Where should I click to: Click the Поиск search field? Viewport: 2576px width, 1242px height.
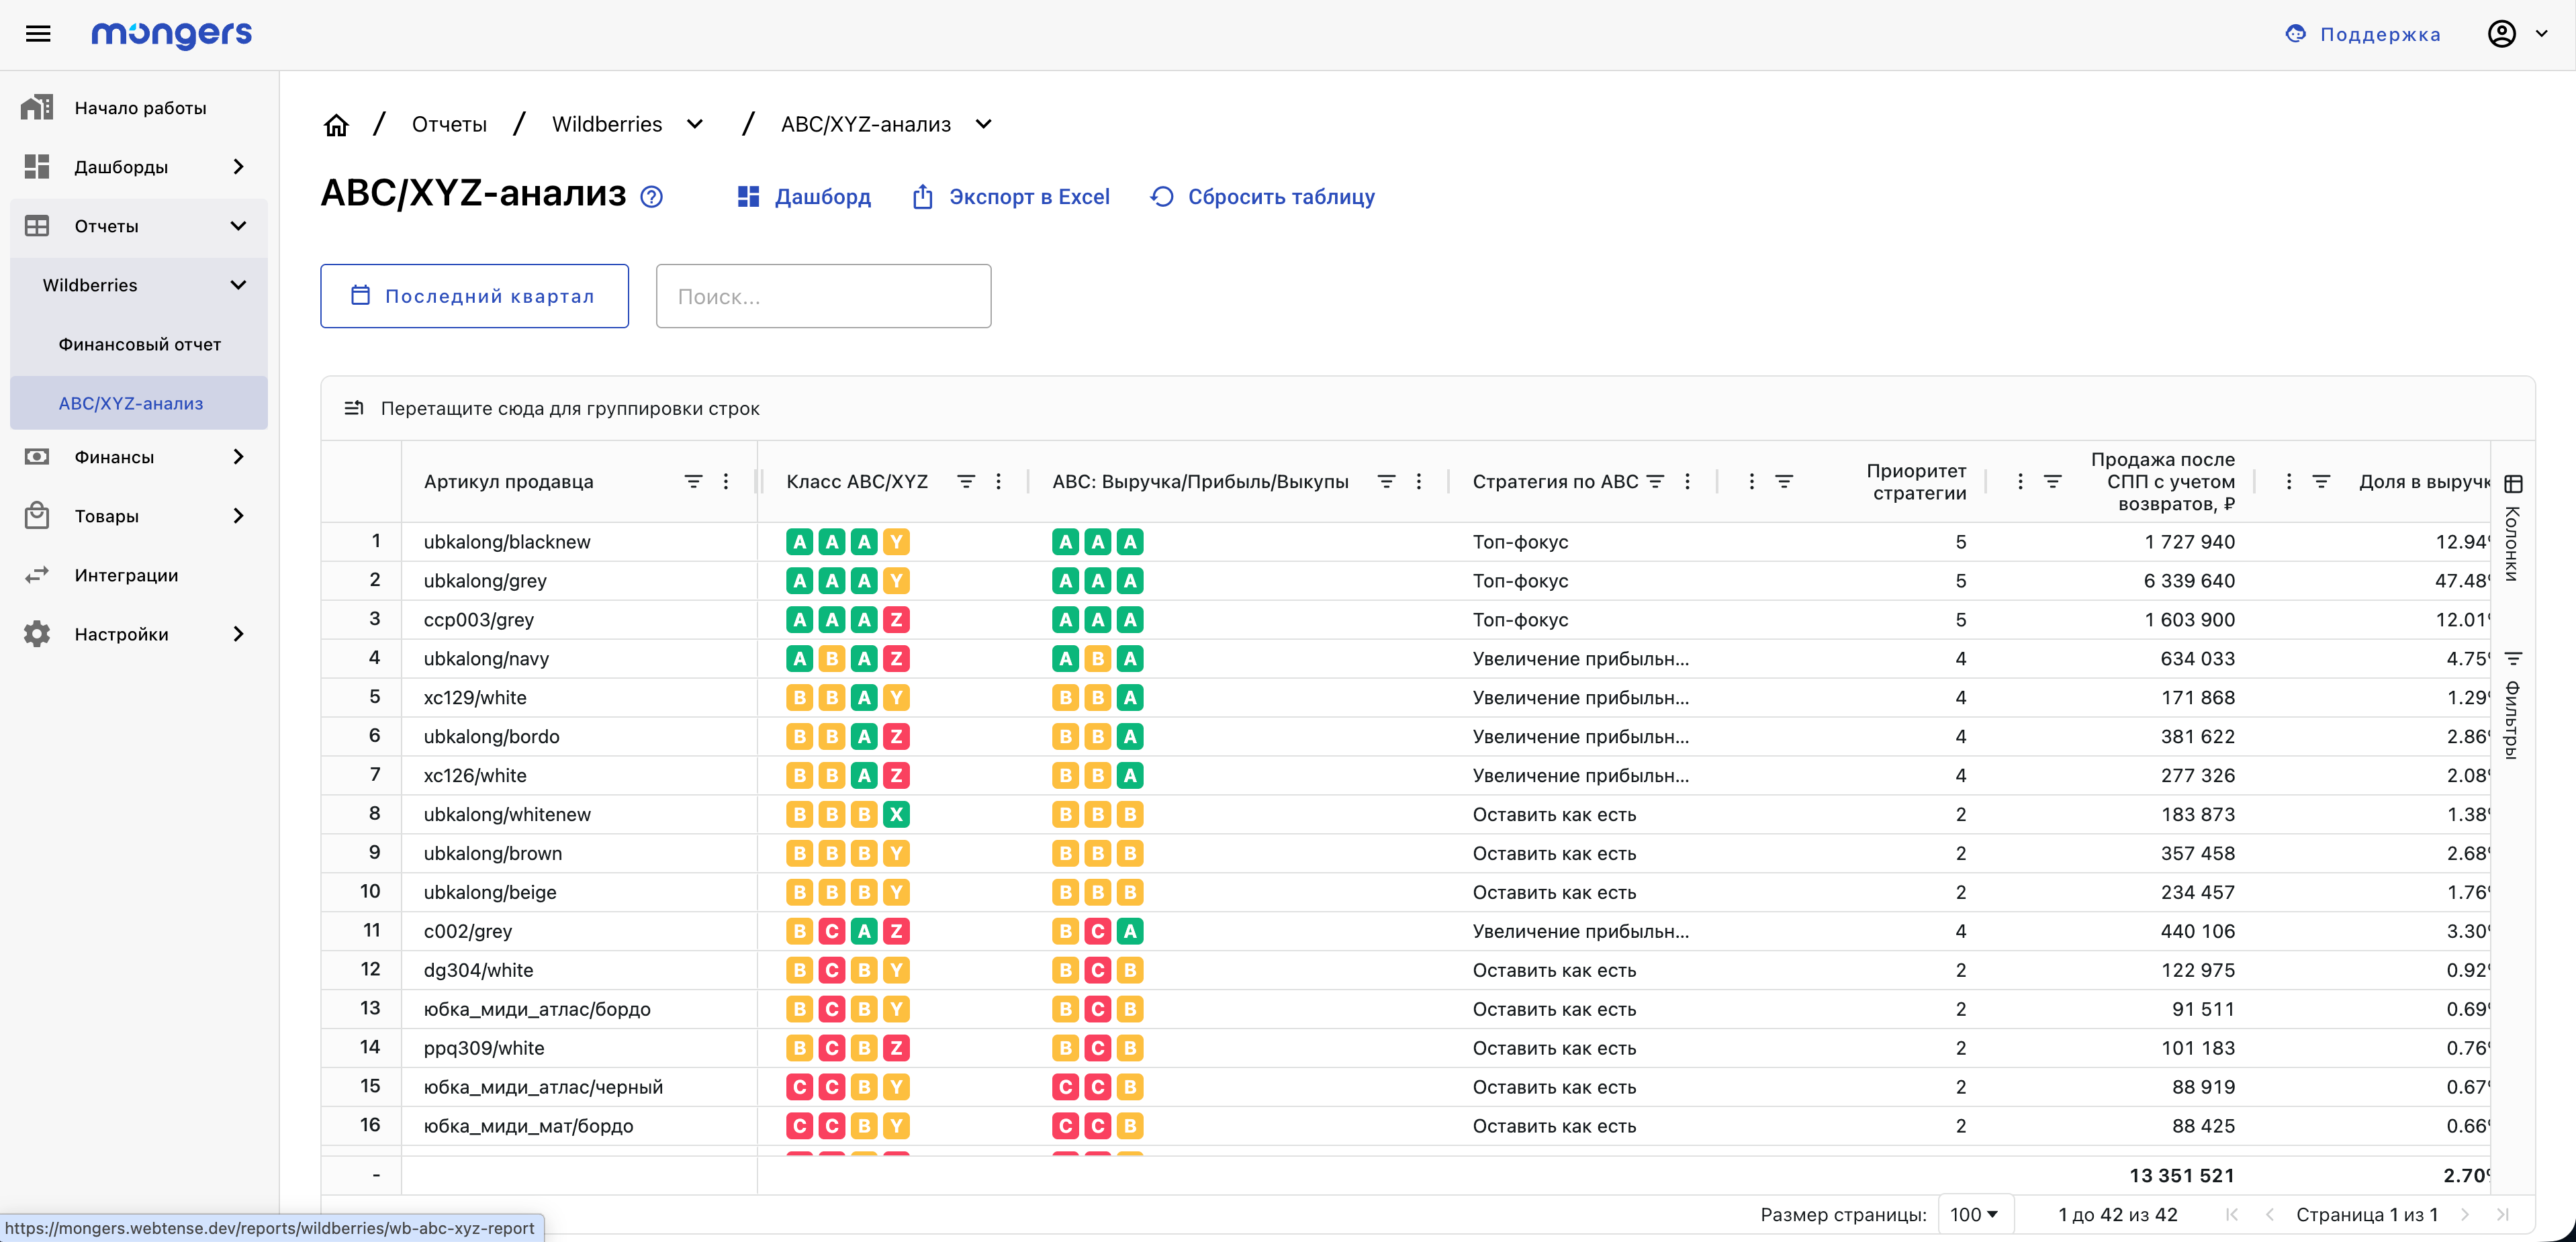823,296
